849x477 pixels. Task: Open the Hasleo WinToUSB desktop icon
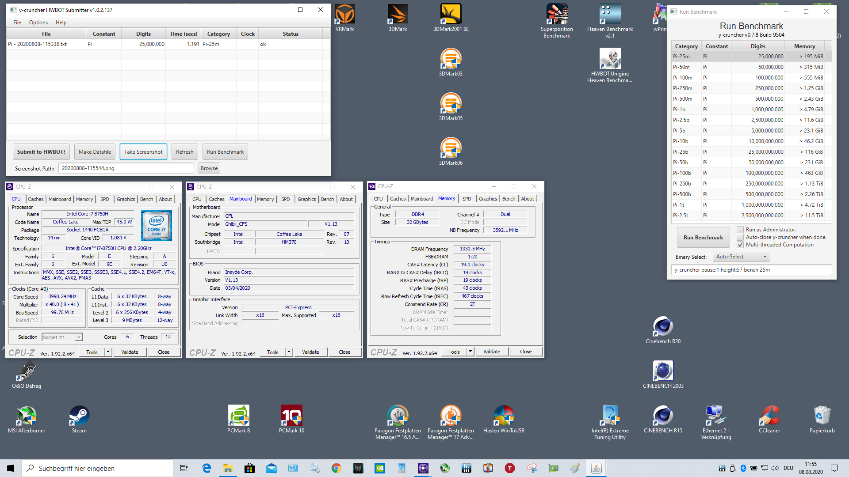click(x=504, y=419)
